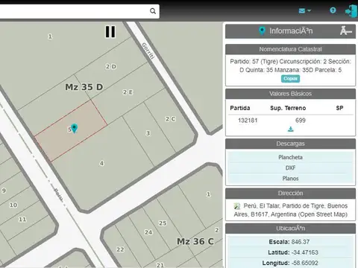Viewport: 358px width, 268px height.
Task: Click the location pin icon in Información header
Action: pyautogui.click(x=262, y=31)
